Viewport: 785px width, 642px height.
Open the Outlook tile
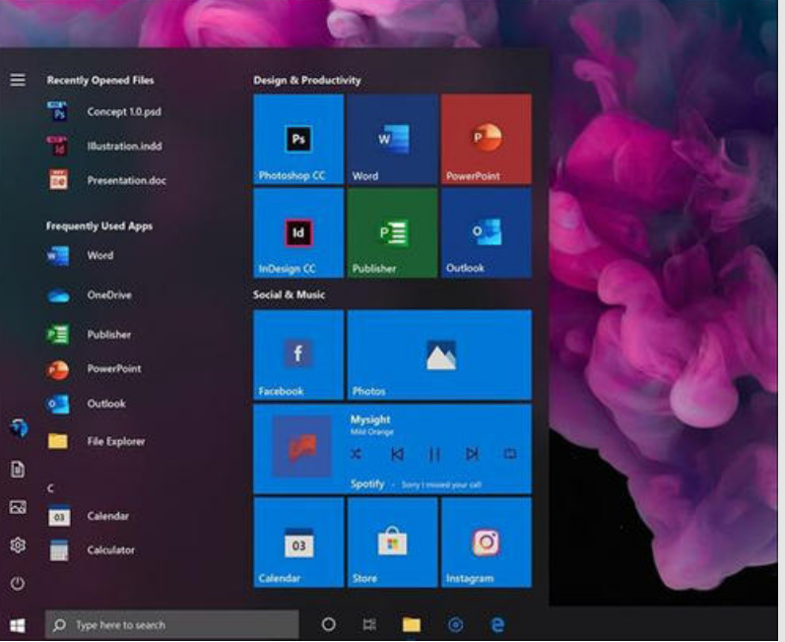click(487, 232)
